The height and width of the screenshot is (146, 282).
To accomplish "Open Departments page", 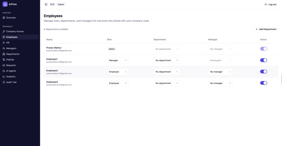I will pyautogui.click(x=20, y=54).
